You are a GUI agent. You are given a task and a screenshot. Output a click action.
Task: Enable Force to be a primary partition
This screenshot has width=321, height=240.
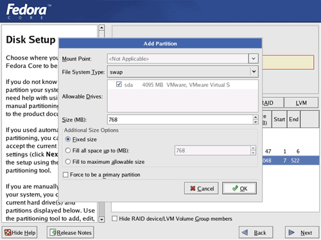[65, 175]
